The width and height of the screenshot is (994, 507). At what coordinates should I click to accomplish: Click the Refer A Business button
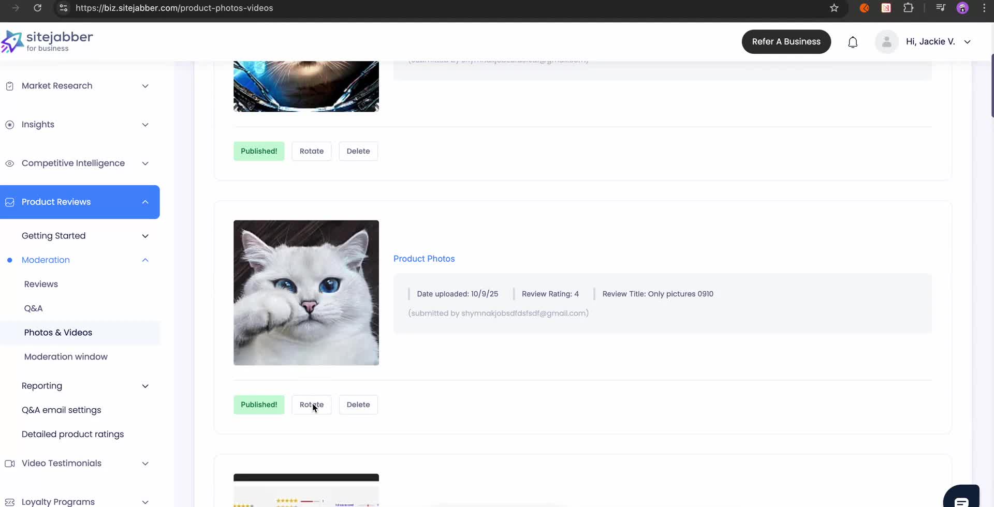(x=786, y=42)
